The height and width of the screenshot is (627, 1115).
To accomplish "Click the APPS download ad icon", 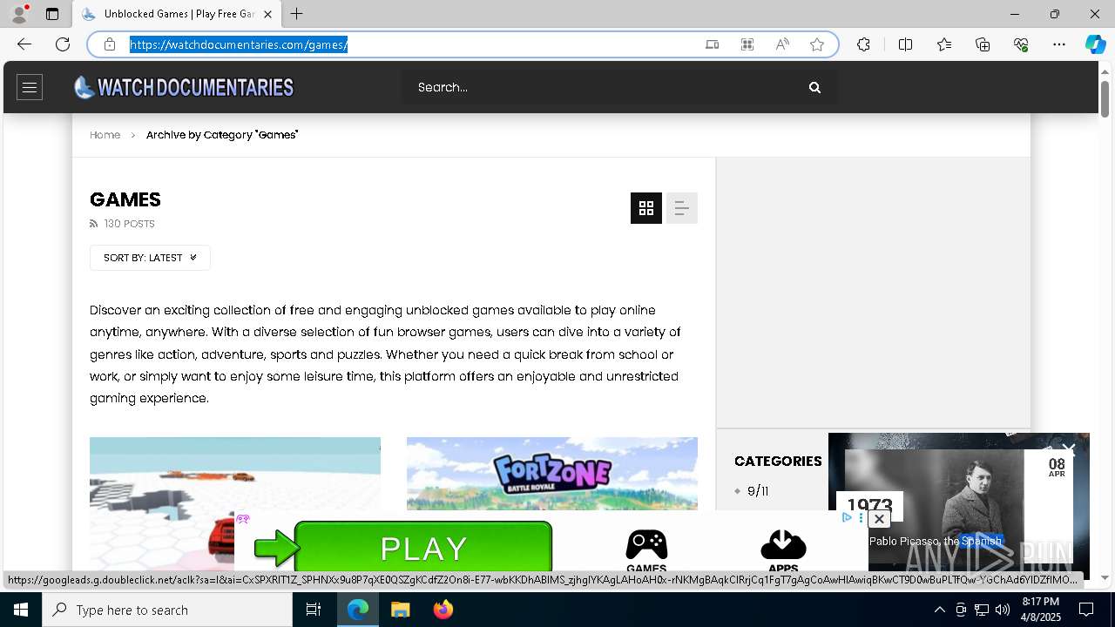I will pos(783,551).
